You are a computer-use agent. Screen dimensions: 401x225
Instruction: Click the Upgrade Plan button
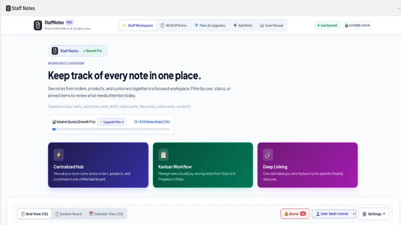[112, 122]
